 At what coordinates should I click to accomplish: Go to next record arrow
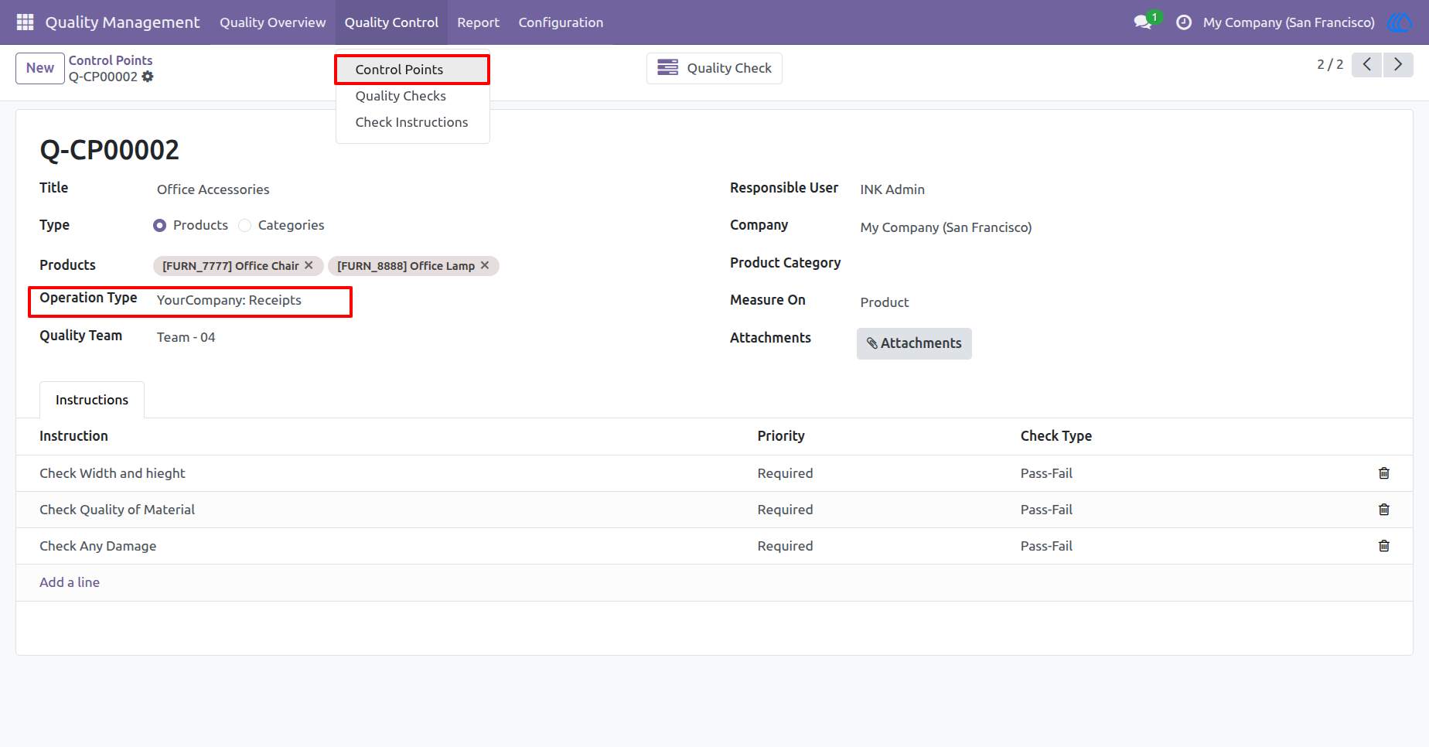[1398, 64]
